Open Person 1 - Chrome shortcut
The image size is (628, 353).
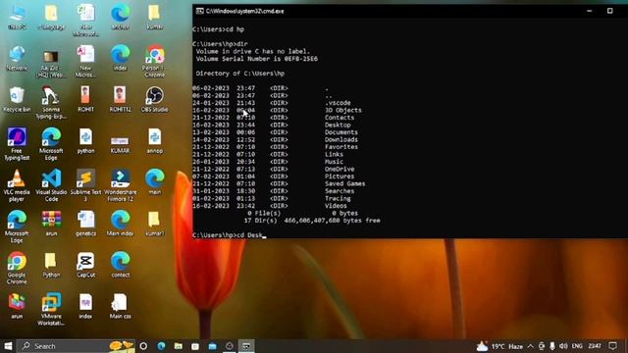(x=155, y=62)
